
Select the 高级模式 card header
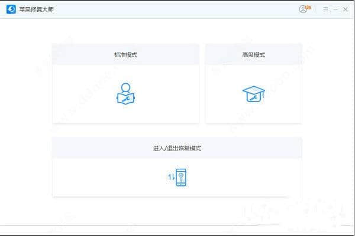[x=254, y=55]
